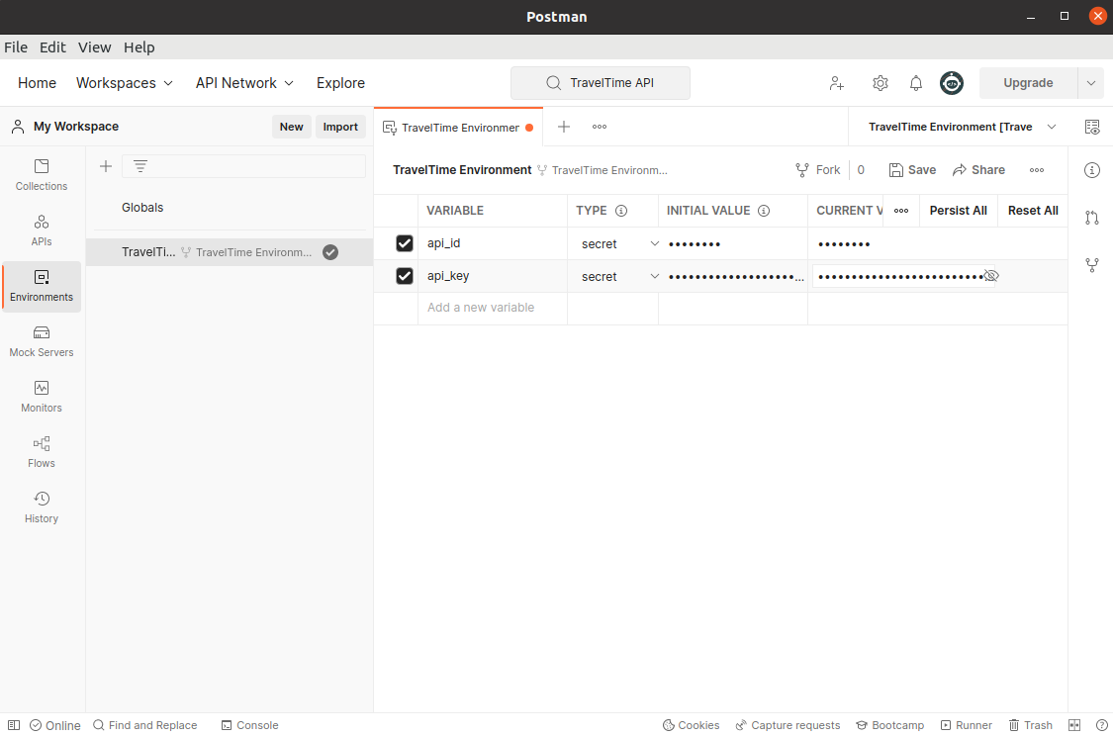
Task: Click the Add a new variable field
Action: (x=481, y=308)
